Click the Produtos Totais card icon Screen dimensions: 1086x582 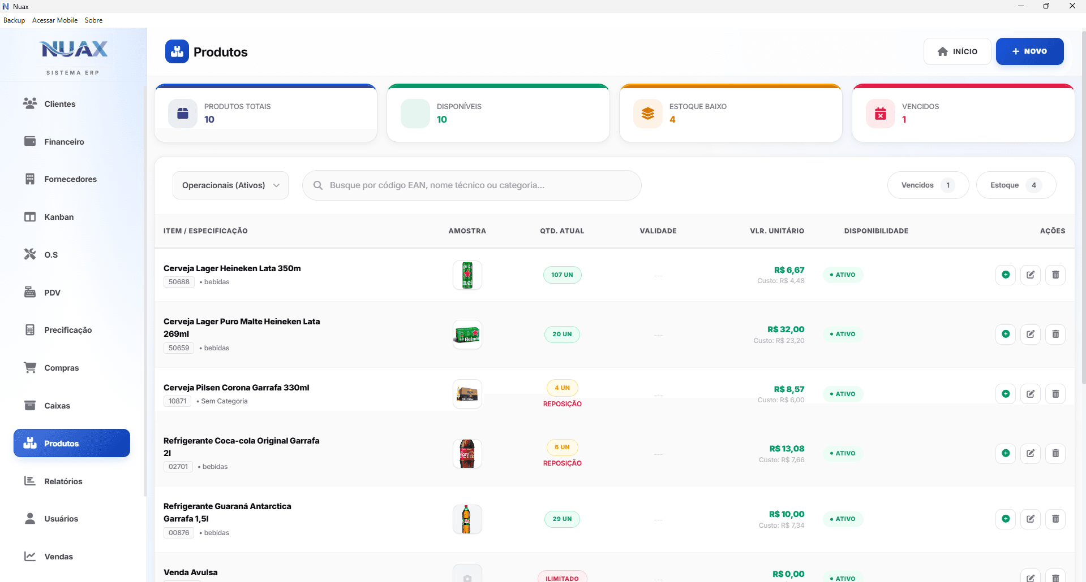click(x=183, y=114)
